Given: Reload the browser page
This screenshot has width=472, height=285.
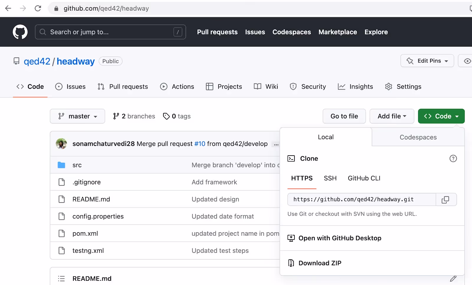Looking at the screenshot, I should click(x=38, y=8).
